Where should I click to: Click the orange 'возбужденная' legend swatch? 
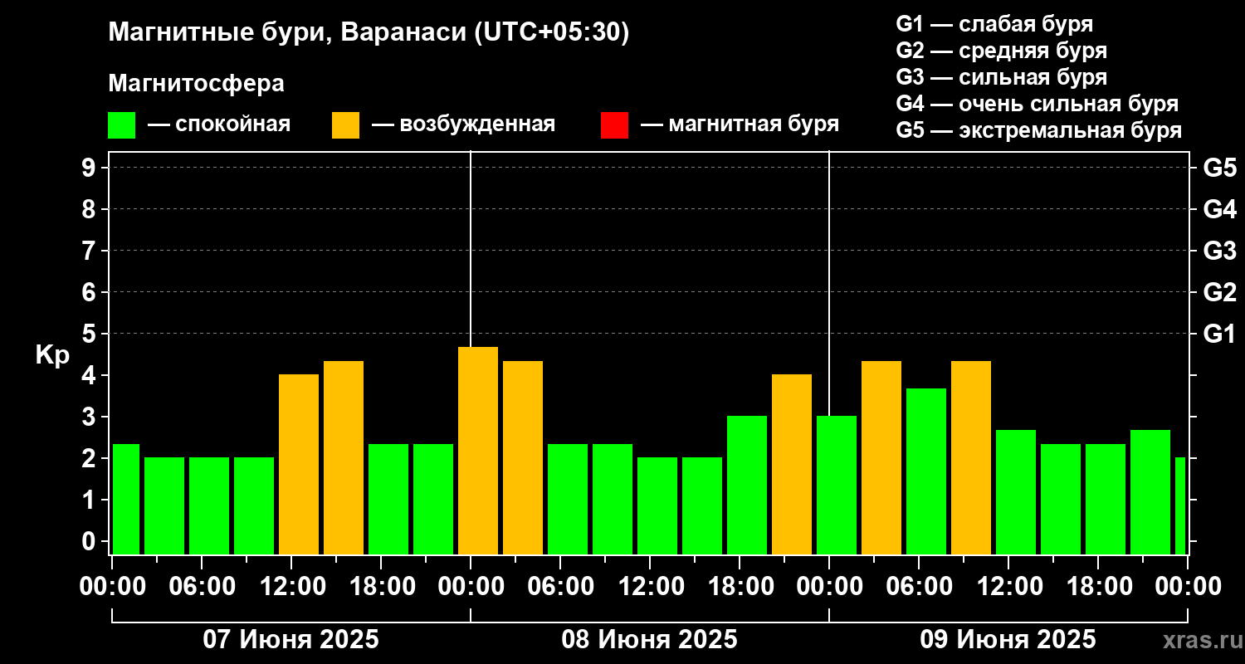[345, 125]
